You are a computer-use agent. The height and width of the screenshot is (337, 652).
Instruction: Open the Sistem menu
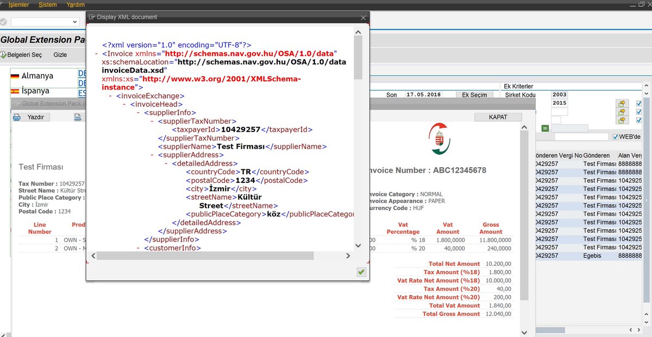coord(48,5)
